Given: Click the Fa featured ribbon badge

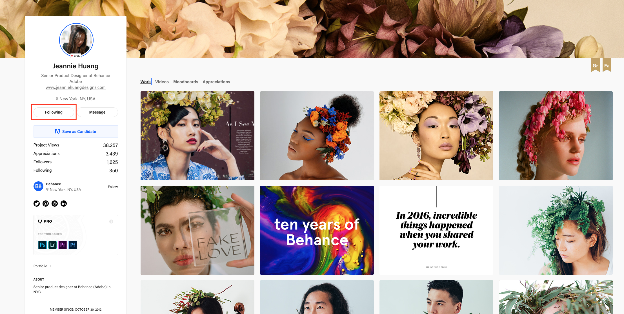Looking at the screenshot, I should [607, 65].
